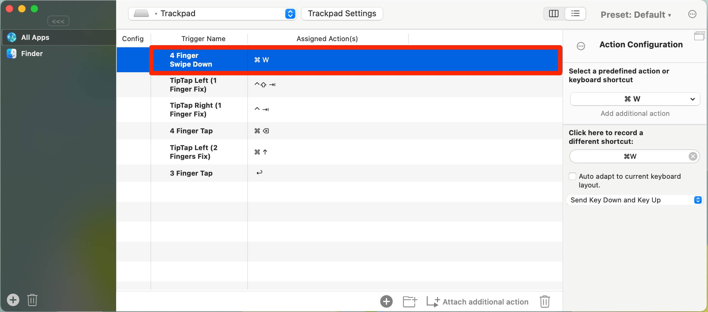Enable Auto adapt to current keyboard layout

[573, 176]
